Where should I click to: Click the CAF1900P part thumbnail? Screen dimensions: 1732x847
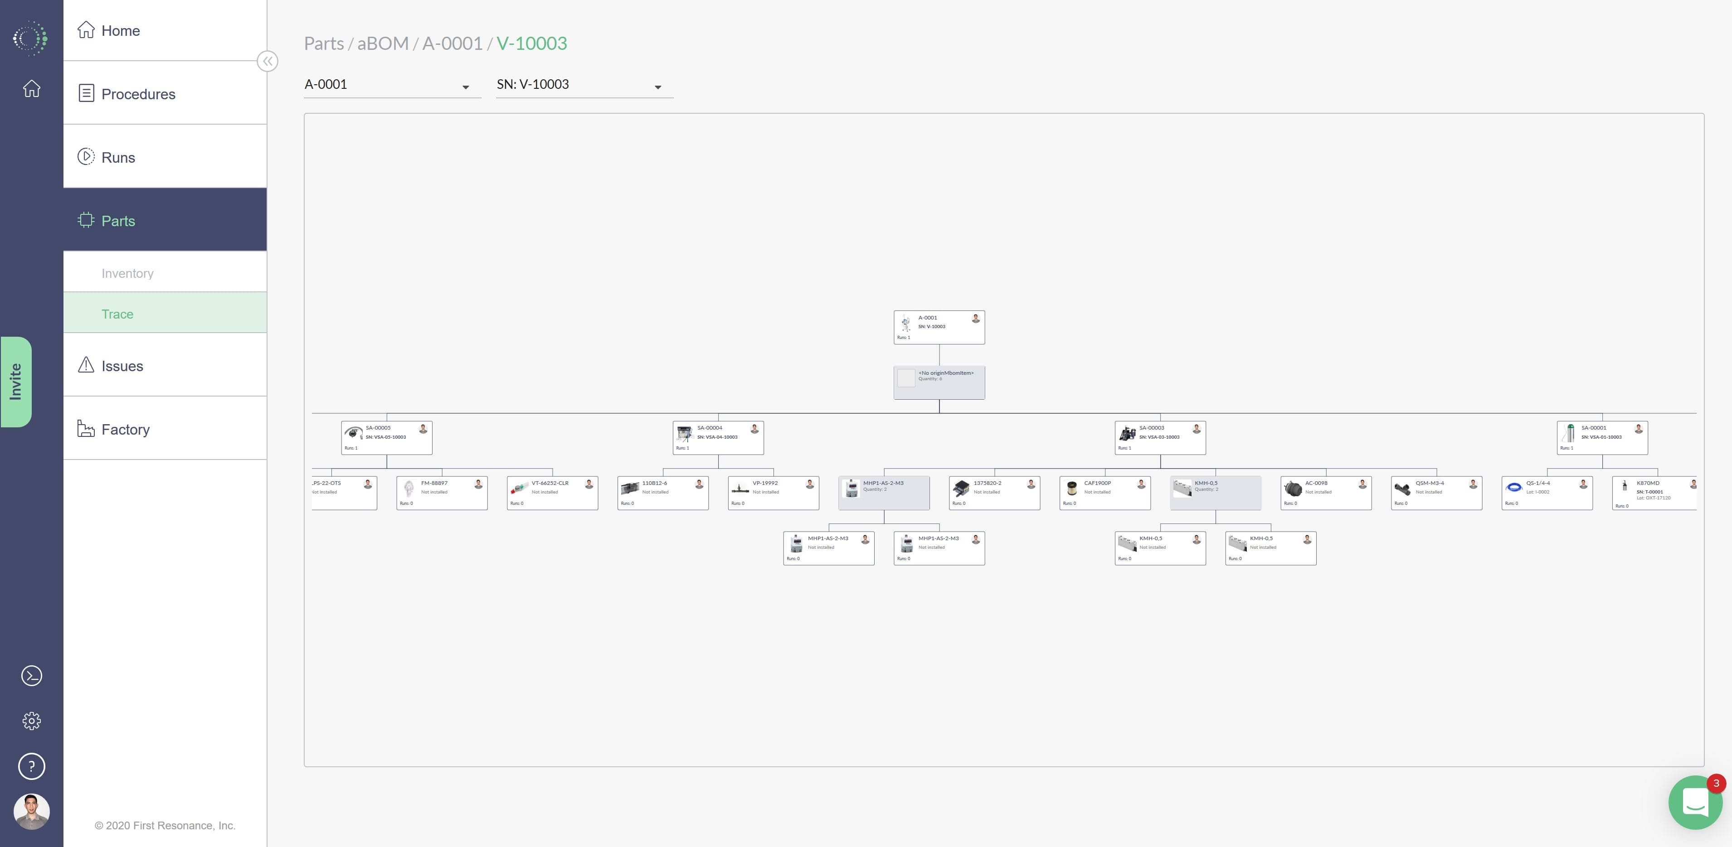coord(1072,489)
